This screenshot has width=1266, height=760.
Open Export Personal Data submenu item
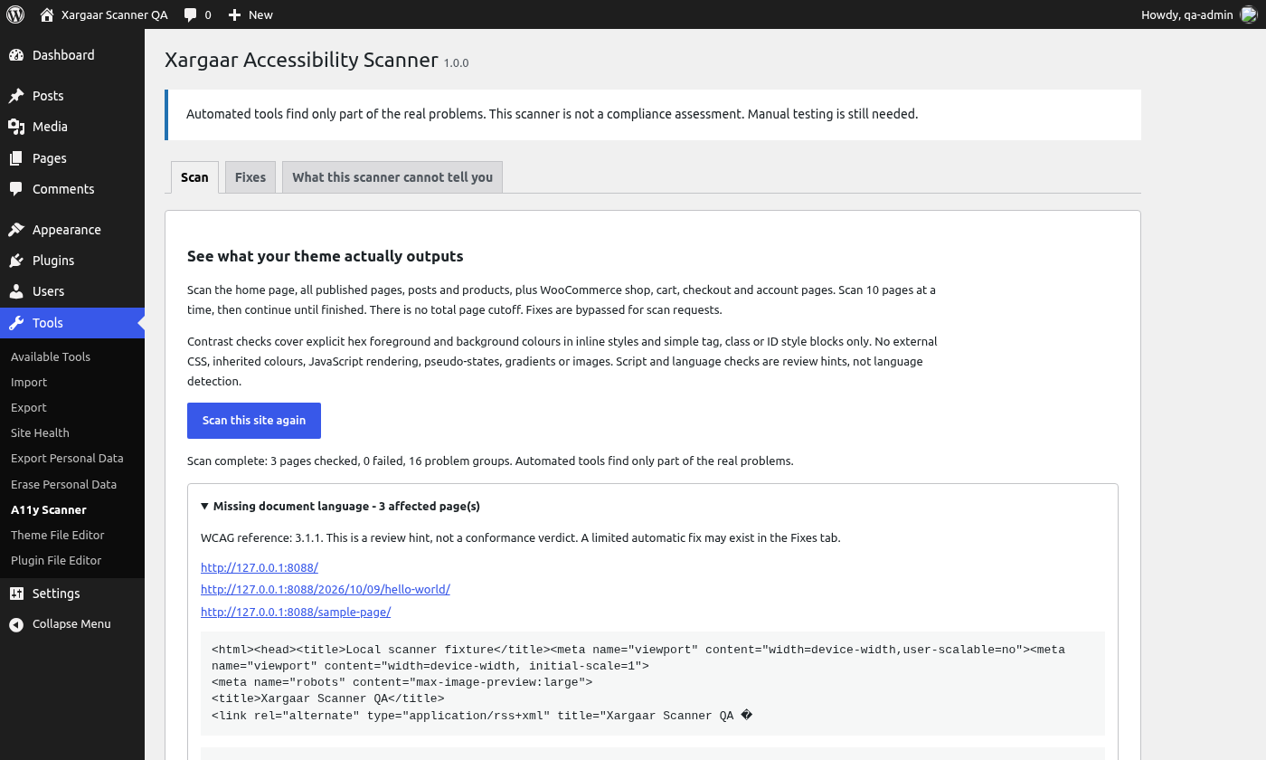[67, 458]
